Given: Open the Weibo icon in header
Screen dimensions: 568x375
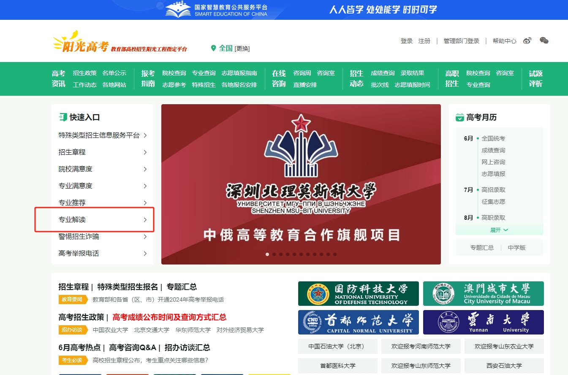Looking at the screenshot, I should (x=527, y=41).
